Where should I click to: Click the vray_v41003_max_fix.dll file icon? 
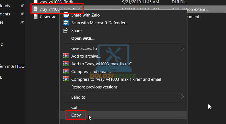(36, 9)
